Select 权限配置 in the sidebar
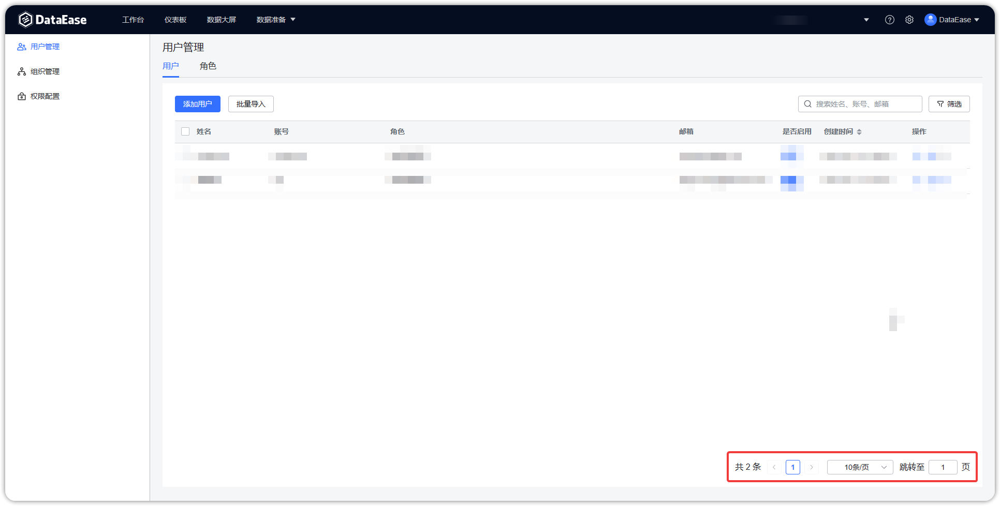 45,96
